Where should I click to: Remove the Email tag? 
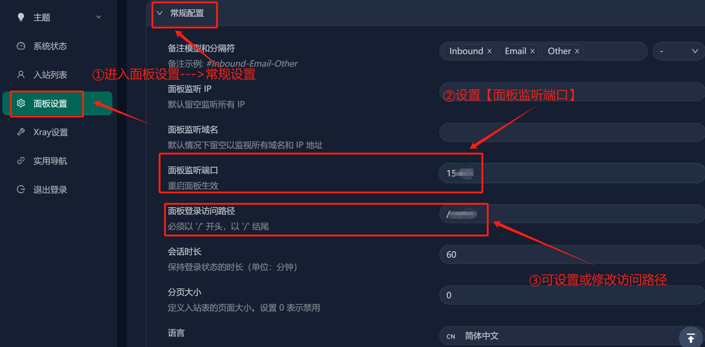pos(533,51)
